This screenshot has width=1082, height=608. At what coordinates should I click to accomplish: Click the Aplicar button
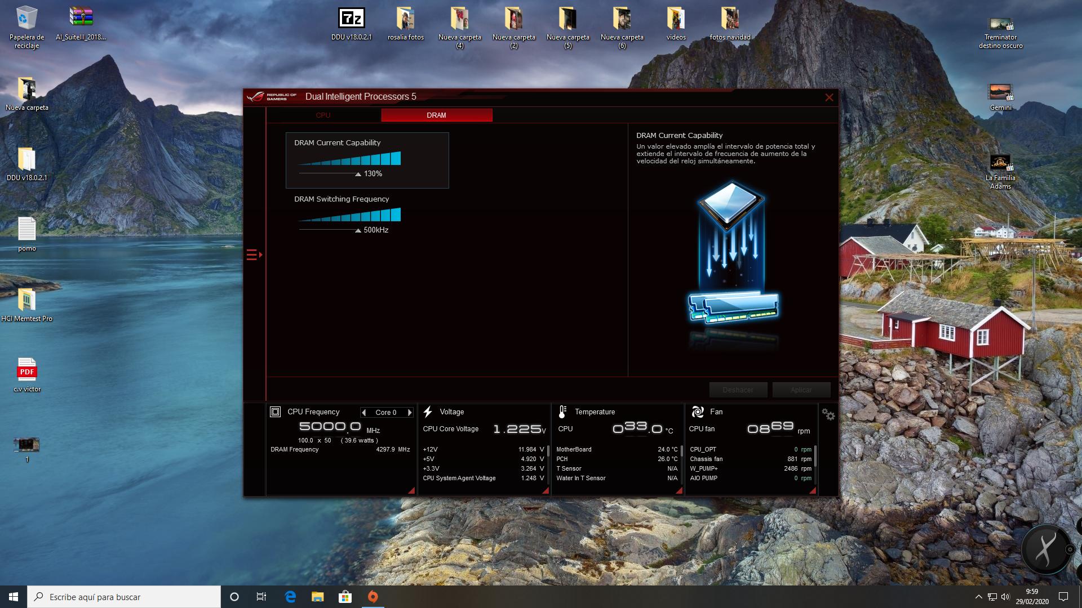click(801, 390)
